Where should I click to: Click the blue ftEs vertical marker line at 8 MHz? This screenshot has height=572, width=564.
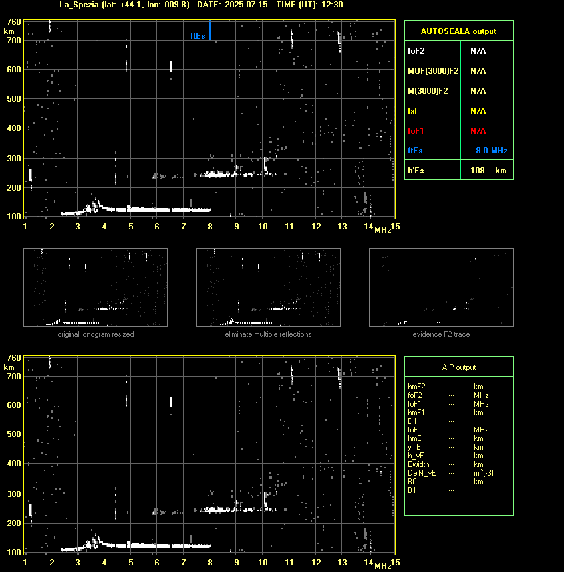[x=210, y=29]
